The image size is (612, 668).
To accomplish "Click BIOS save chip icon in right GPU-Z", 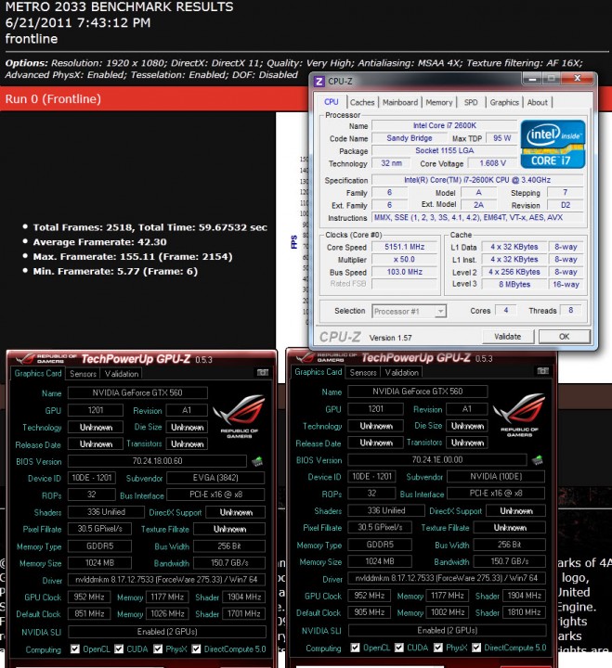I will pos(538,459).
